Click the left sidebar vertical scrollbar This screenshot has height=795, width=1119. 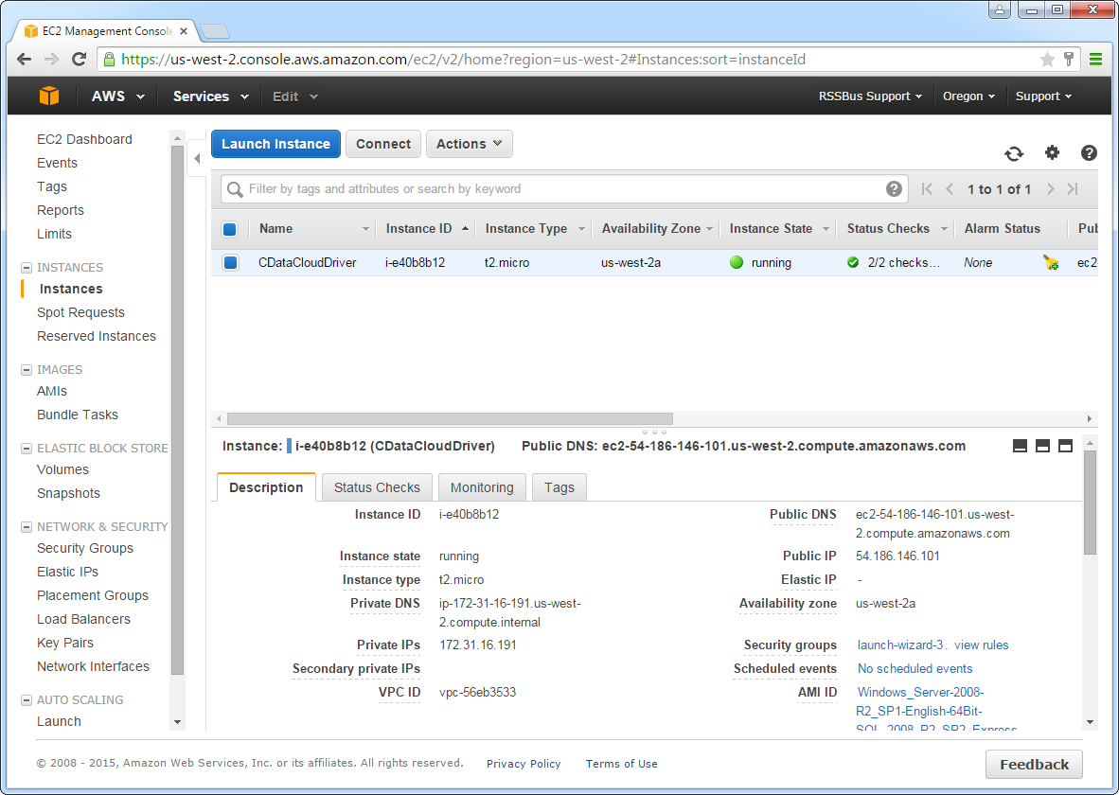tap(177, 411)
